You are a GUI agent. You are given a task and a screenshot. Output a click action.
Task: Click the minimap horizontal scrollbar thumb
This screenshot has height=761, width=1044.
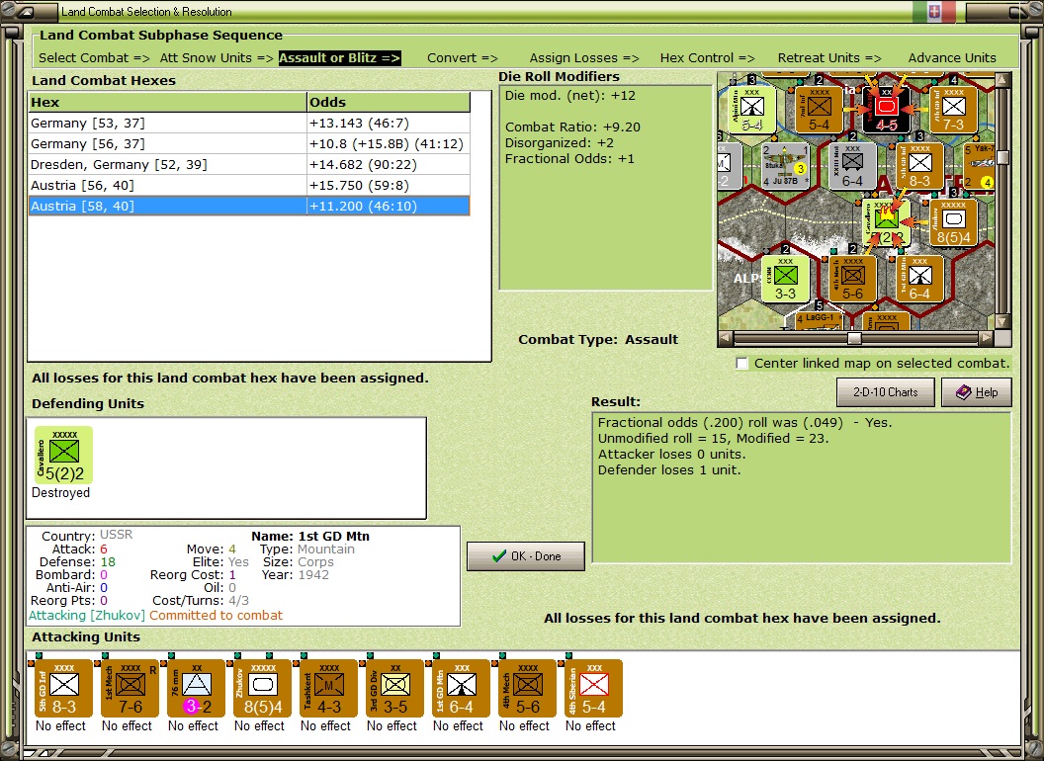[854, 338]
